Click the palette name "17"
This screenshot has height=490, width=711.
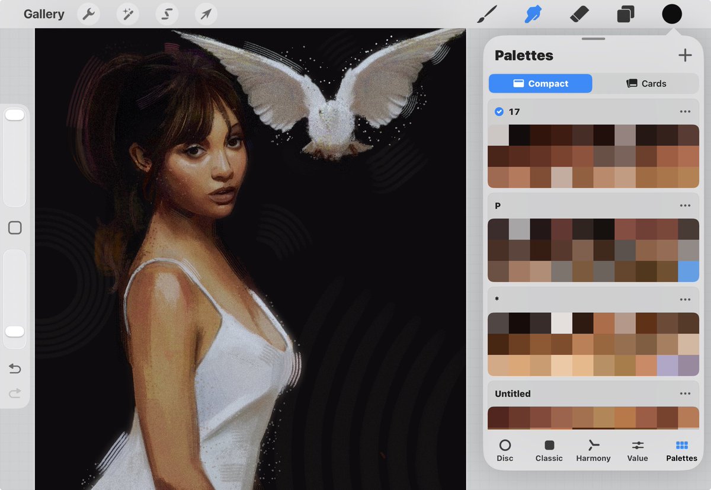point(514,111)
